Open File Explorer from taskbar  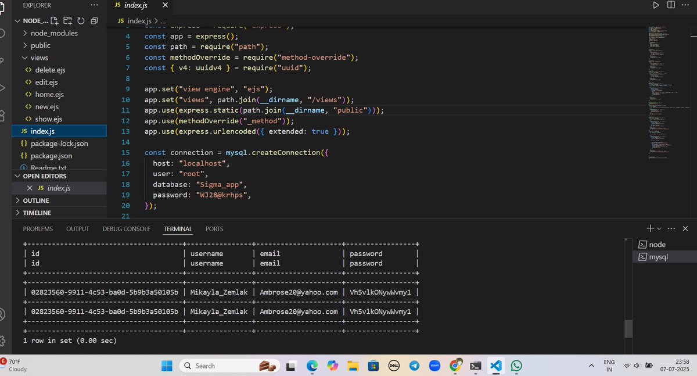(x=353, y=366)
